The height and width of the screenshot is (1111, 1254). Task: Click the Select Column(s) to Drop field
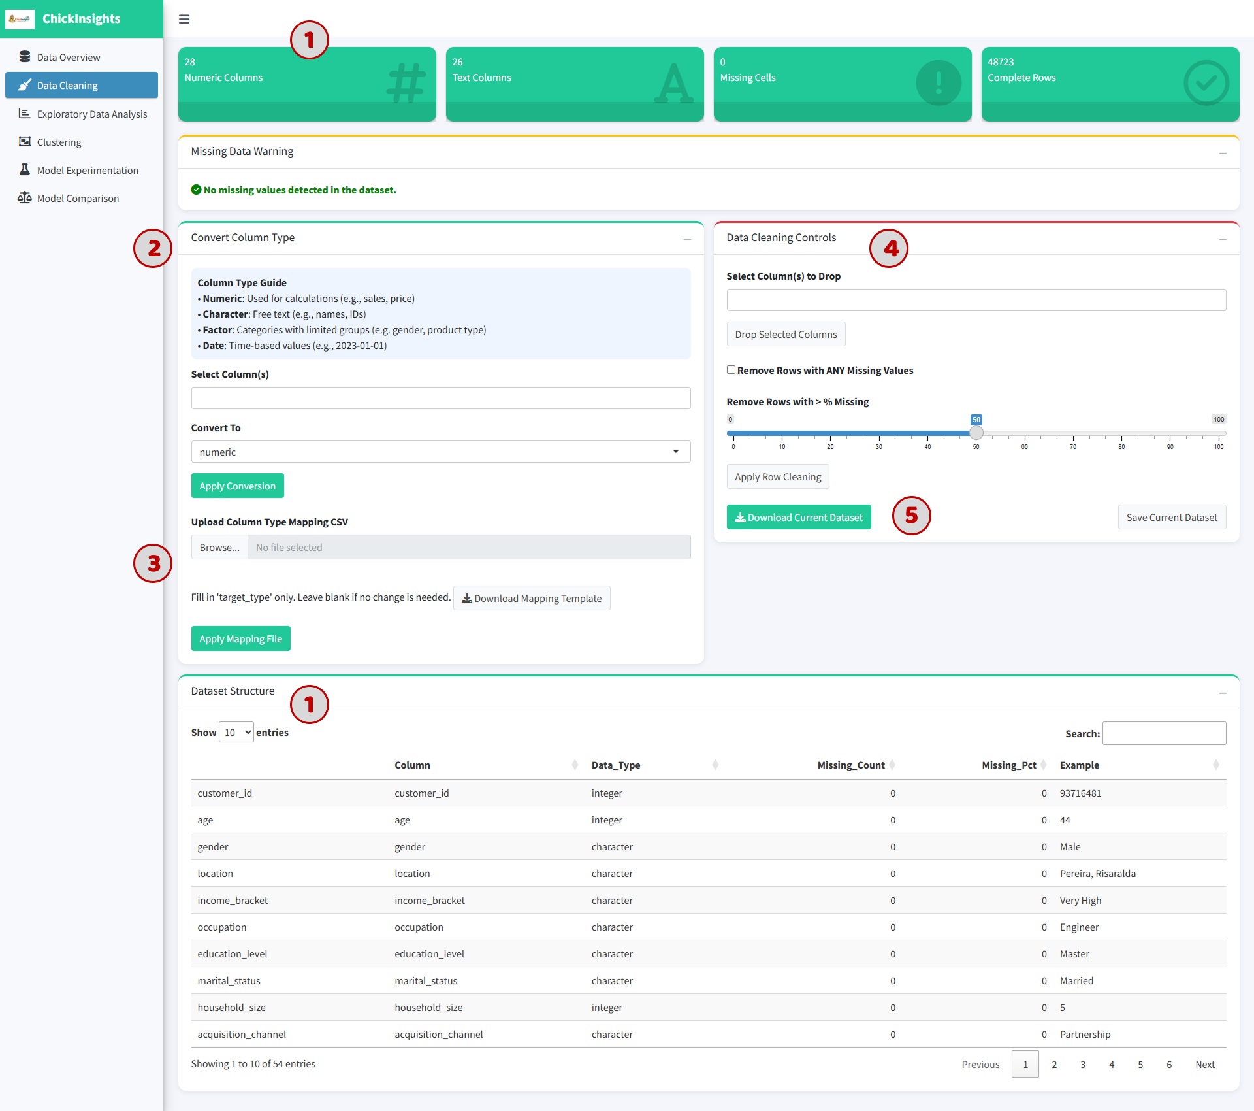976,300
